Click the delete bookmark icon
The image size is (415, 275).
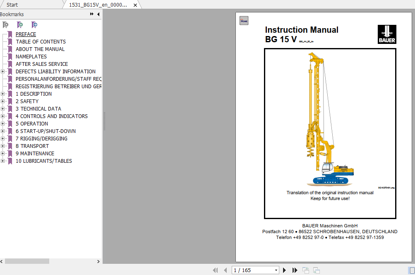click(5, 25)
